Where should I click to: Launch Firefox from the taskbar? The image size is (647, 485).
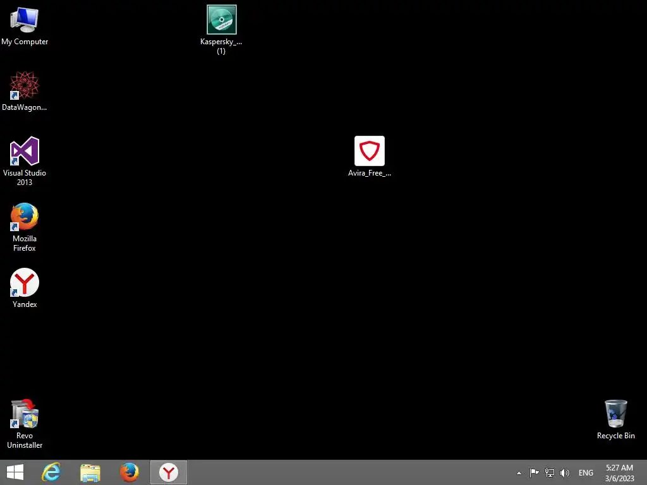pyautogui.click(x=129, y=472)
